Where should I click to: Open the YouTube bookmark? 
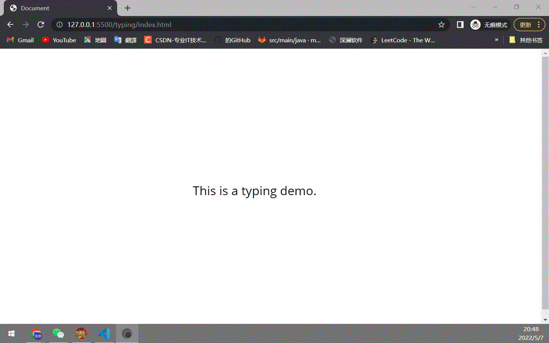59,40
